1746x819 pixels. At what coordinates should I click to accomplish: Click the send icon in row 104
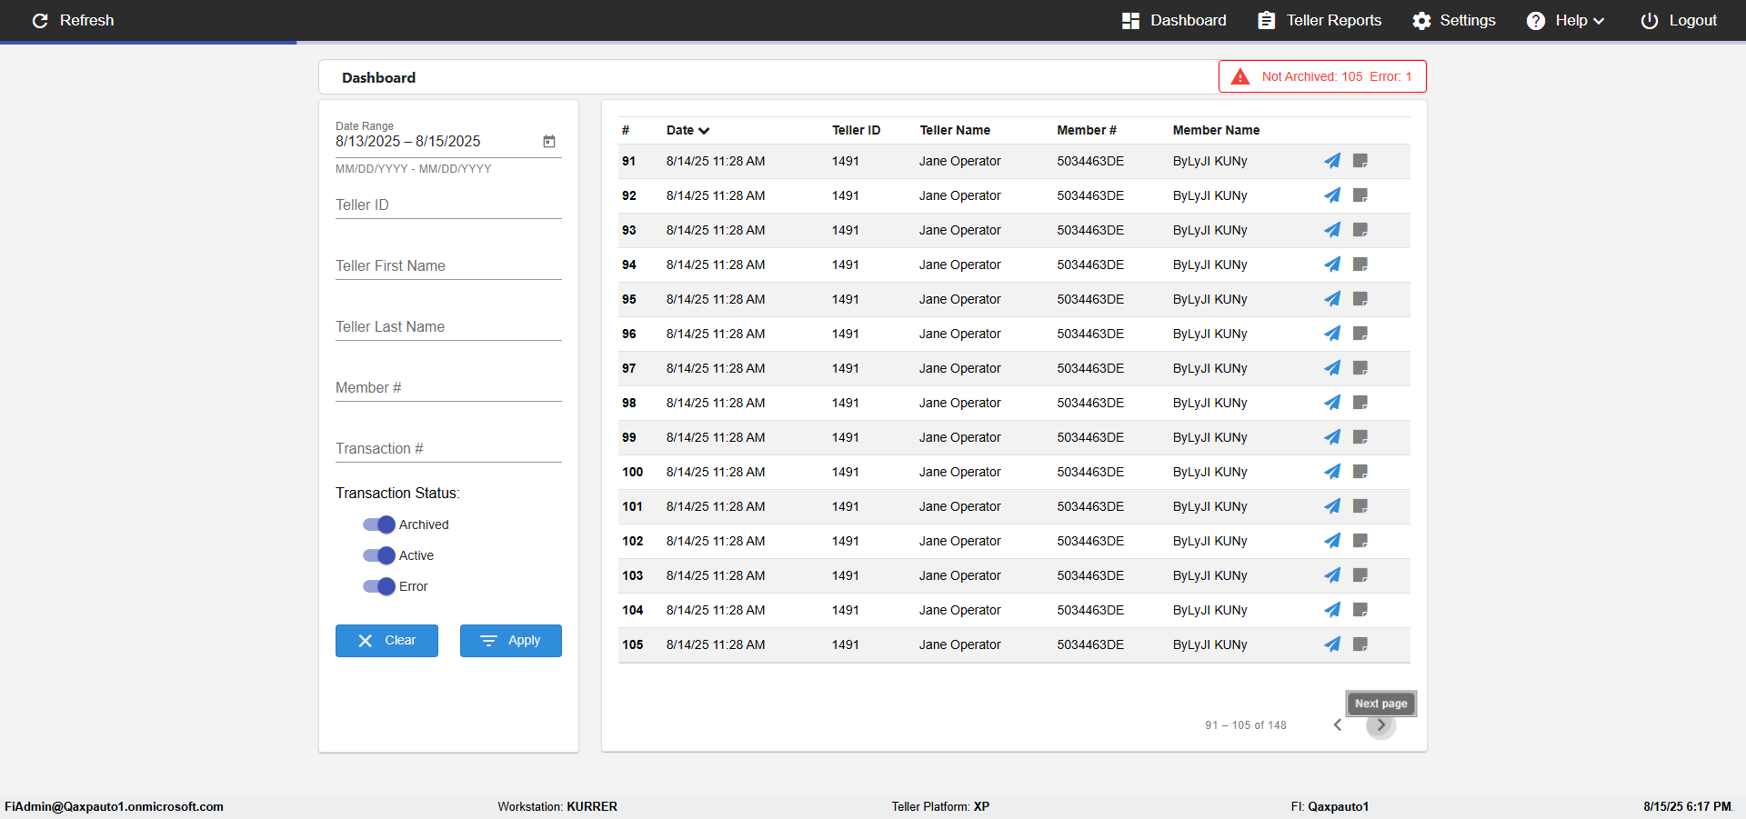[1332, 610]
